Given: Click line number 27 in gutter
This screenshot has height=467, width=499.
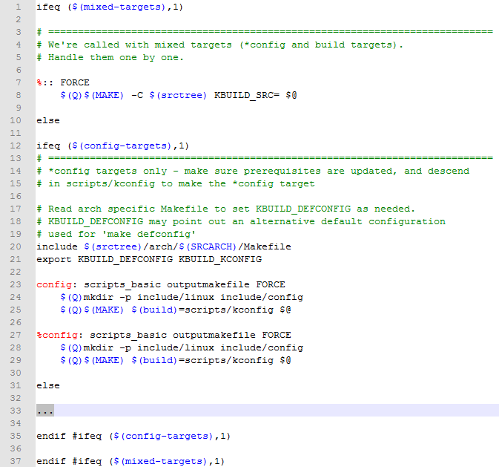Looking at the screenshot, I should [x=16, y=335].
